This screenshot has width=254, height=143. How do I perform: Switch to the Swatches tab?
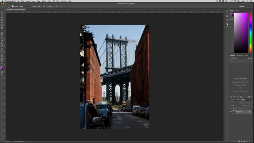click(x=237, y=11)
